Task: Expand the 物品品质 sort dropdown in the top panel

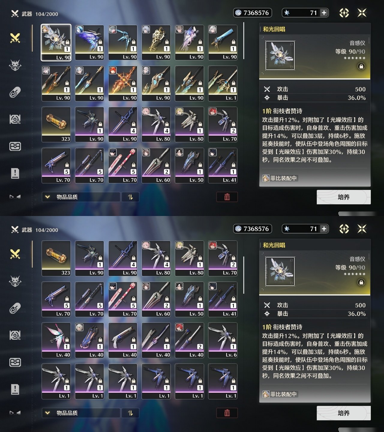Action: [81, 197]
